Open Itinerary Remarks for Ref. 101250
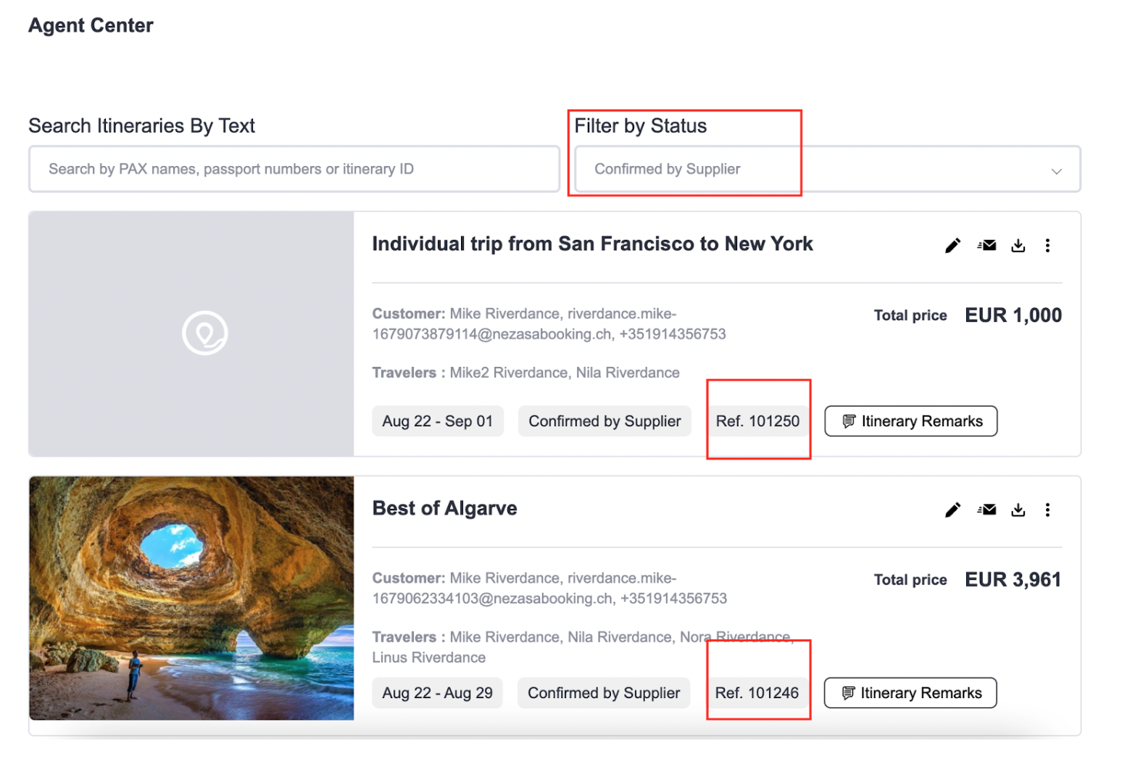1122x759 pixels. click(911, 421)
